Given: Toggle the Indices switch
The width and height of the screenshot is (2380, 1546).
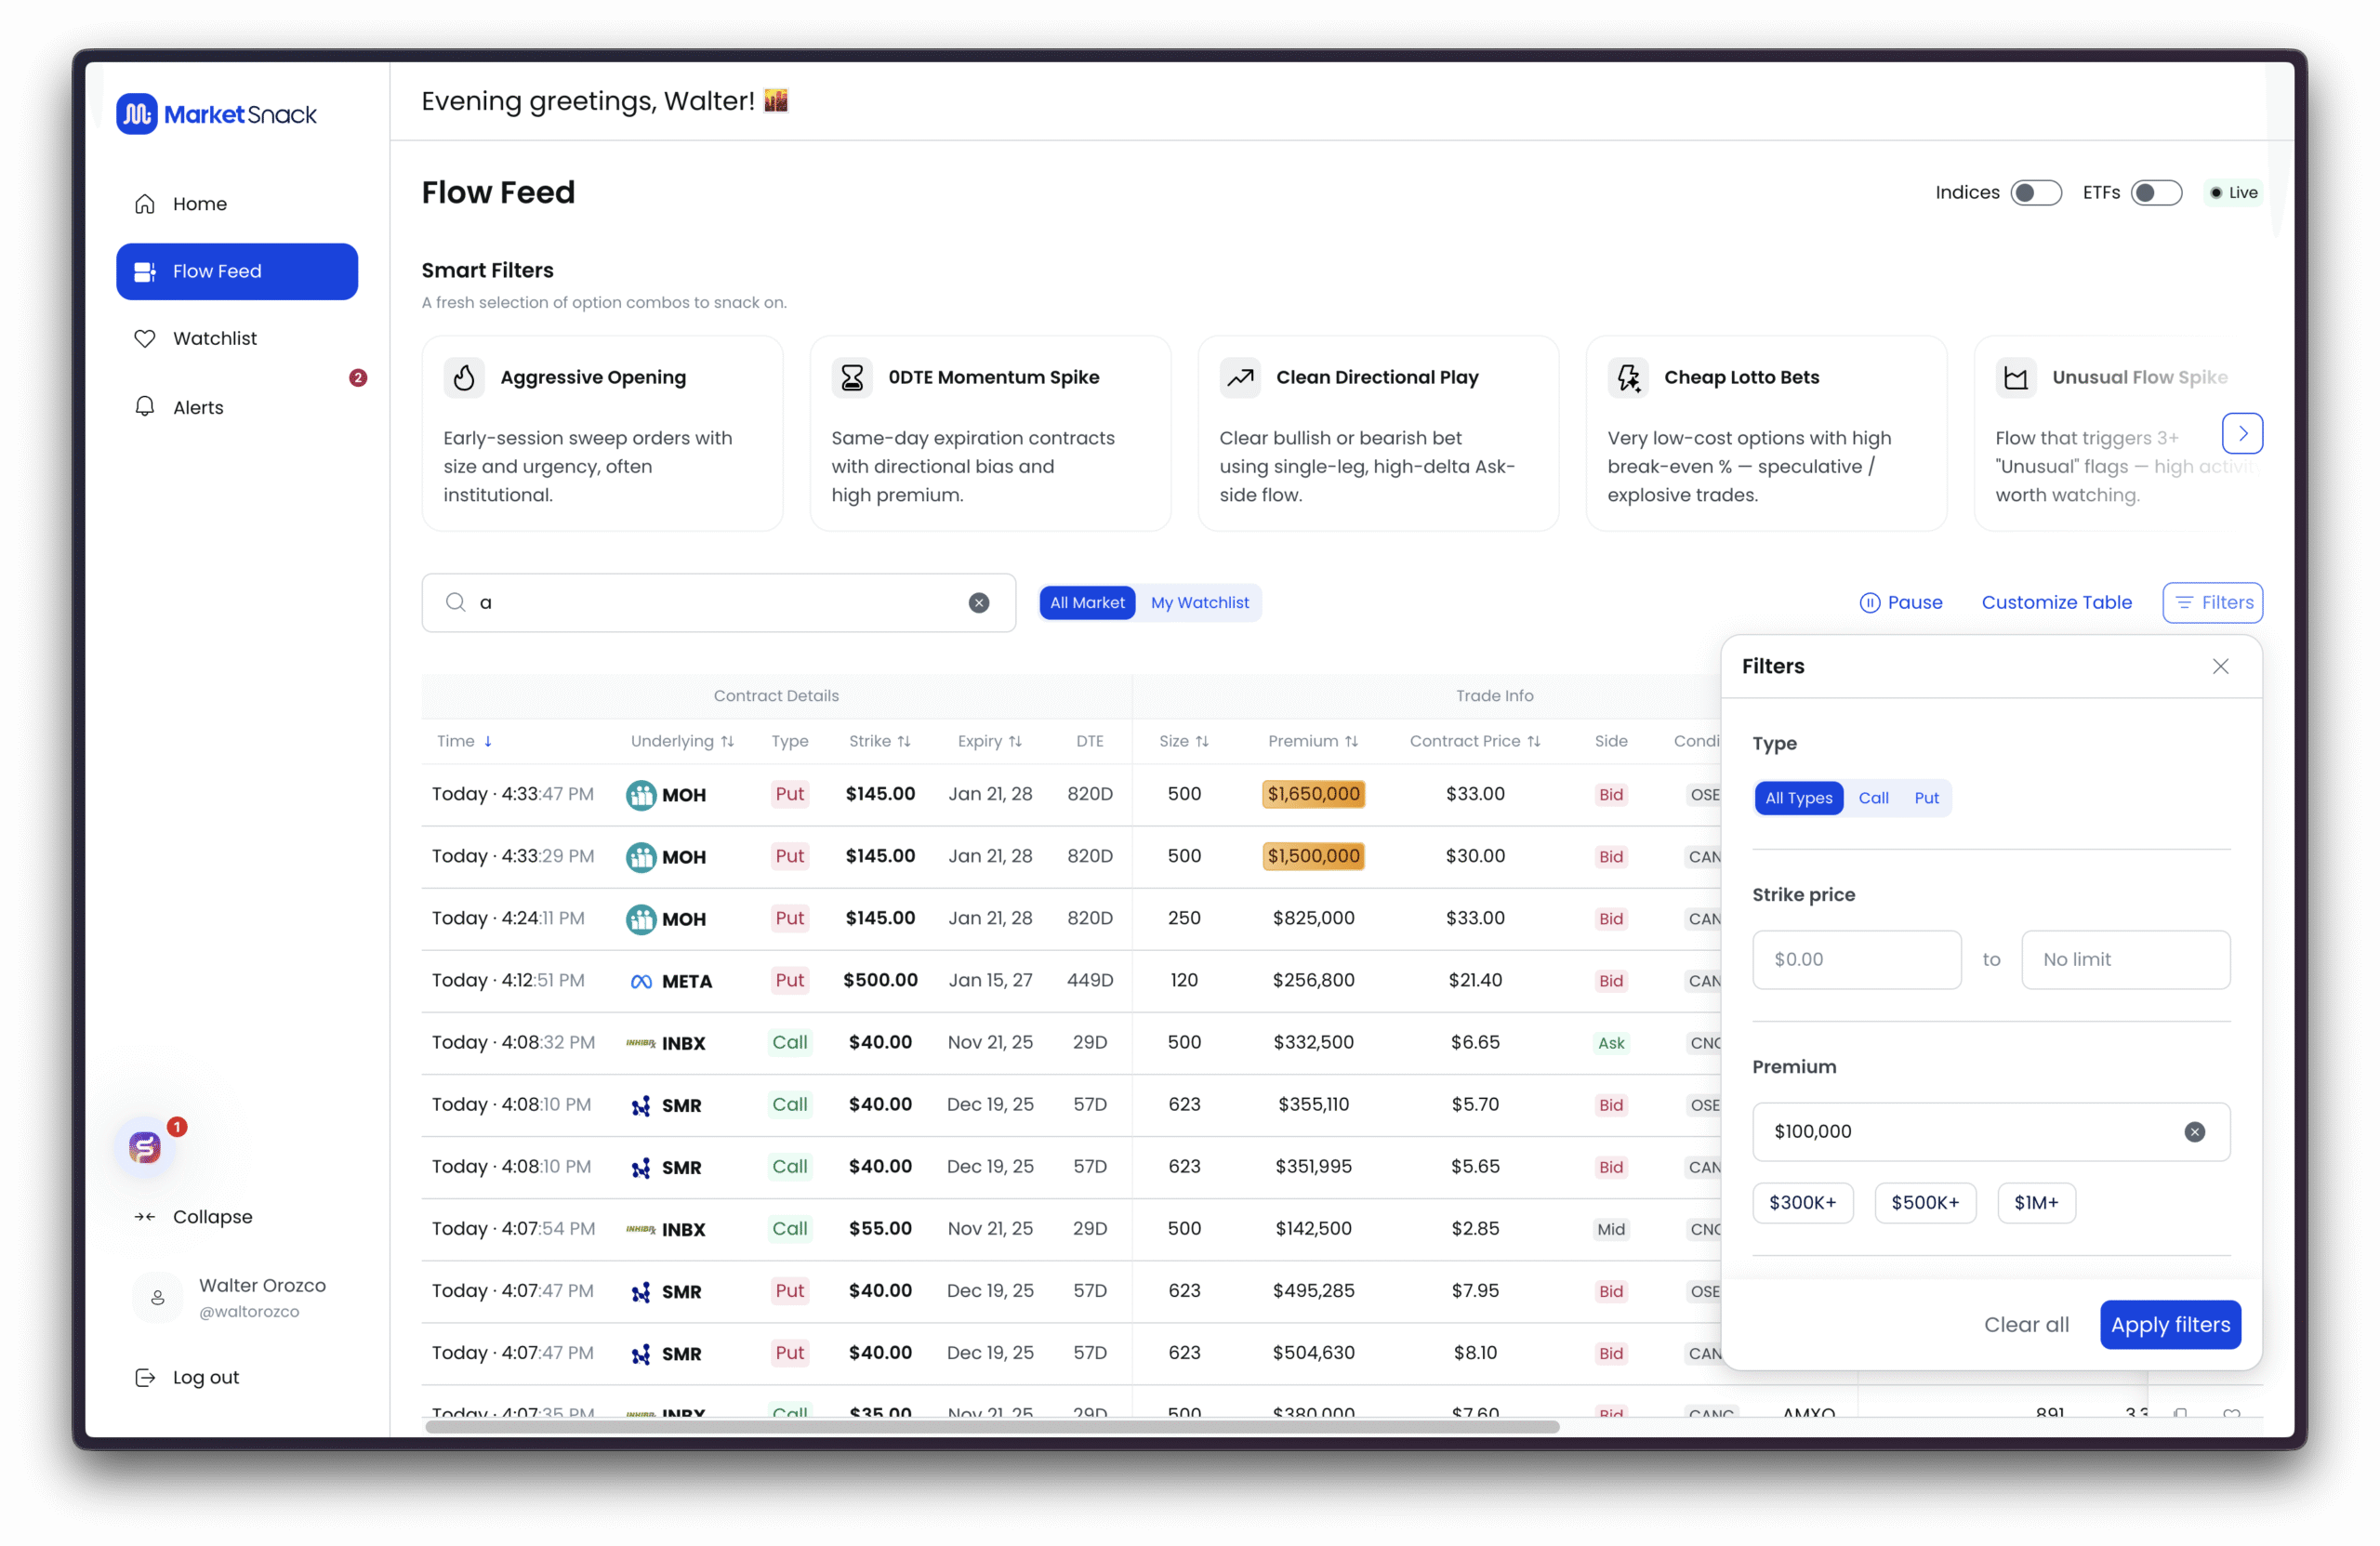Looking at the screenshot, I should [x=2035, y=192].
